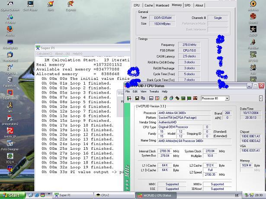Image resolution: width=266 pixels, height=199 pixels.
Task: Open the Express desktop shortcut
Action: click(71, 6)
